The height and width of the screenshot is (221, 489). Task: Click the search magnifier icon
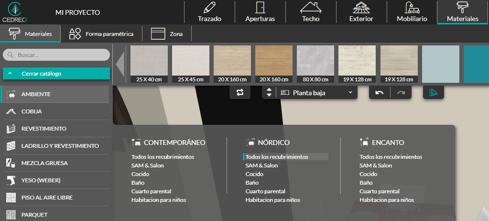coord(11,55)
